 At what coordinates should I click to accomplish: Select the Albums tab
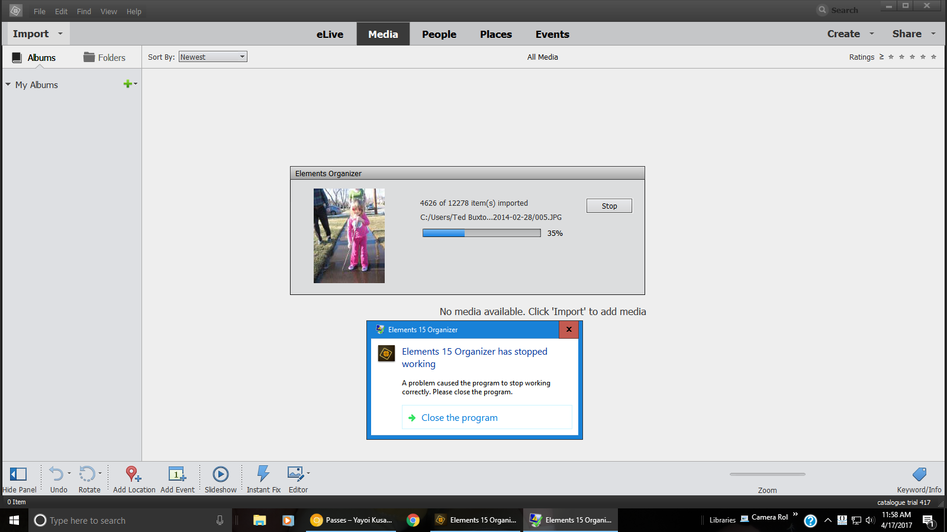click(x=34, y=57)
